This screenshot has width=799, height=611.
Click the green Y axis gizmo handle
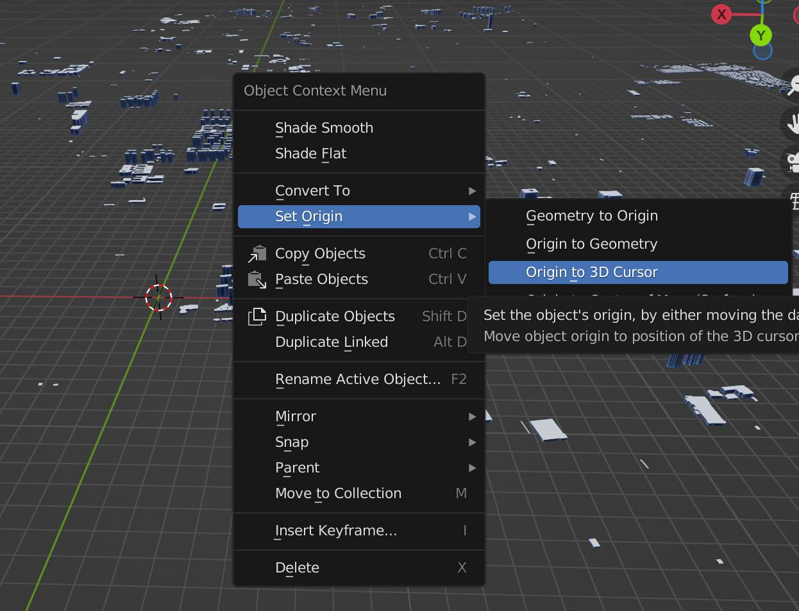761,35
